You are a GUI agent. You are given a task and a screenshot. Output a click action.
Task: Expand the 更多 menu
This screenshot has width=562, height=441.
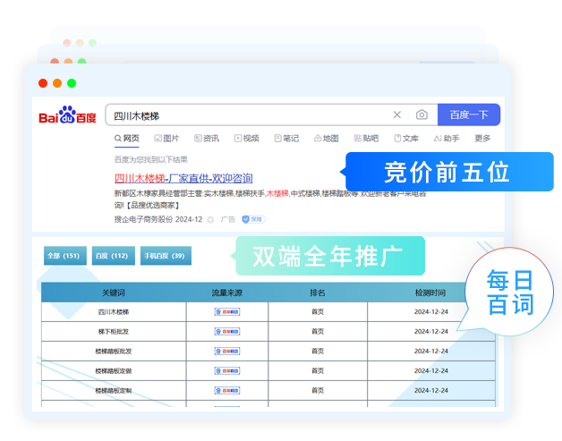click(x=482, y=139)
